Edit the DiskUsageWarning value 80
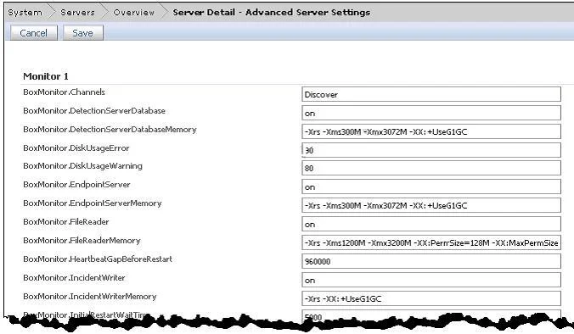Image resolution: width=574 pixels, height=334 pixels. click(x=431, y=168)
